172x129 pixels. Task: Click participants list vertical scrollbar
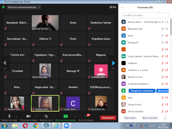click(x=171, y=27)
